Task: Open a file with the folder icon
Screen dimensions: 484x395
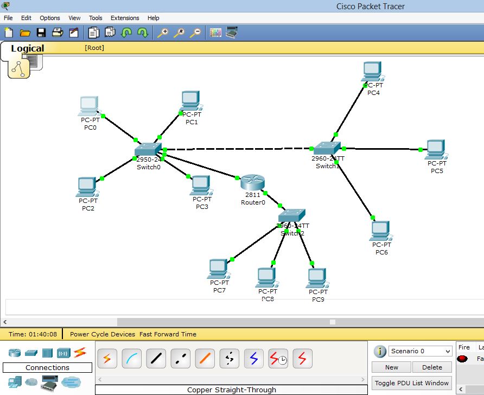Action: pyautogui.click(x=25, y=33)
